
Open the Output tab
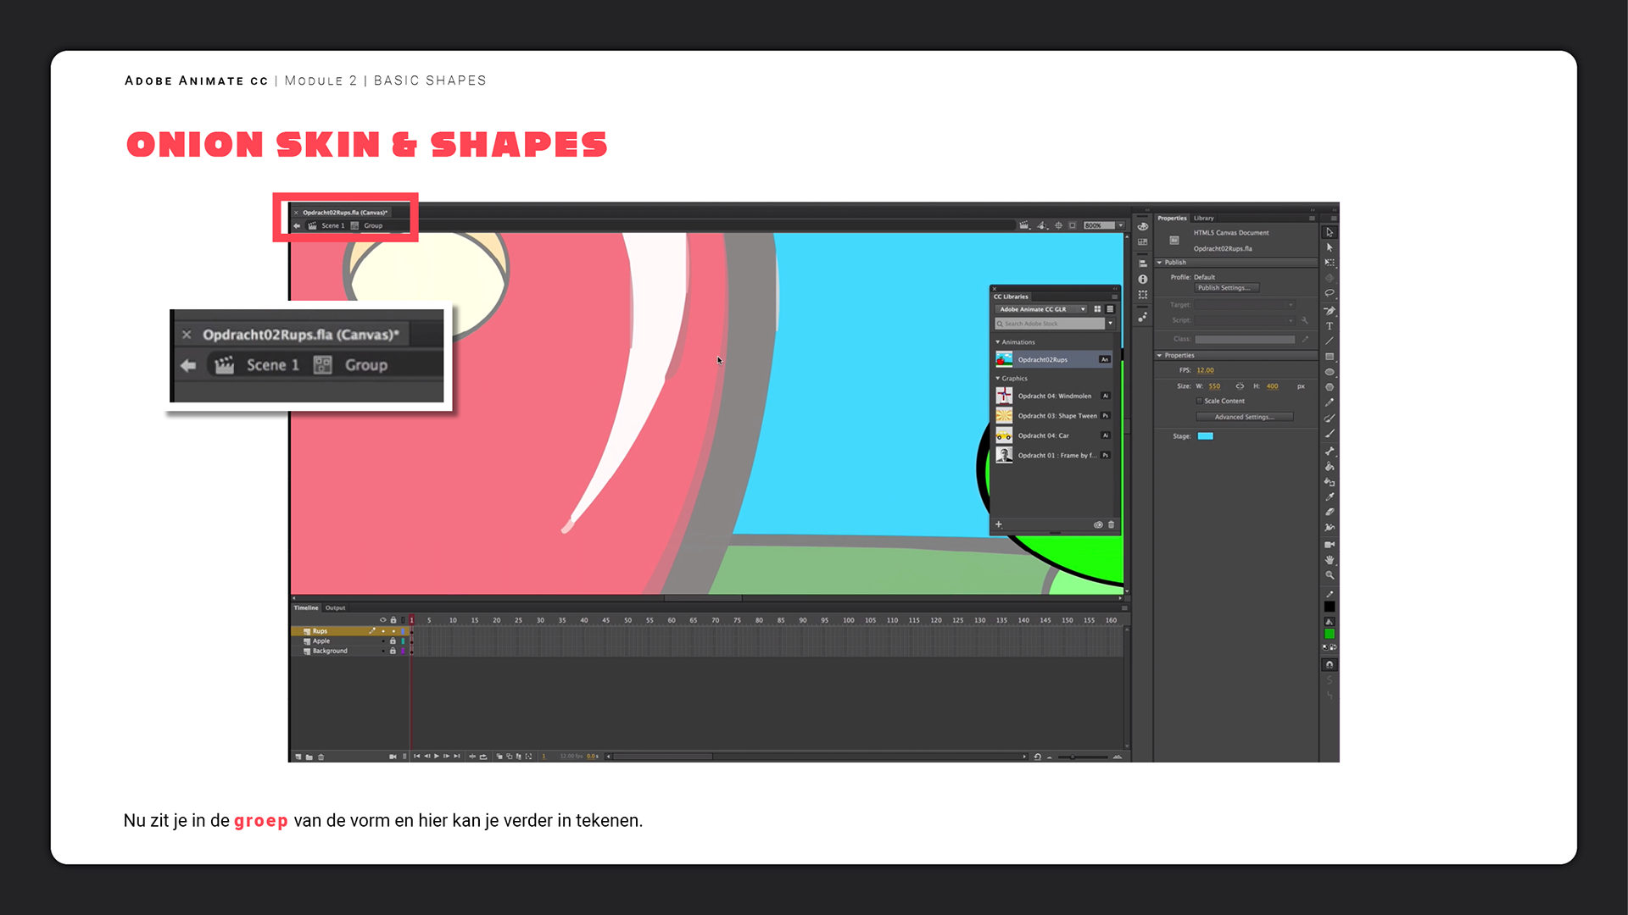336,607
